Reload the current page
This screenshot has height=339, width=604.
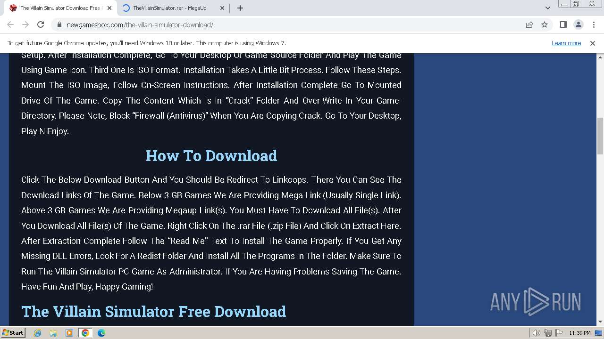(41, 25)
